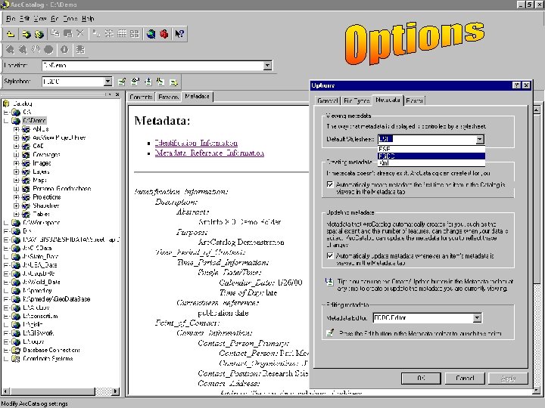
Task: Follow the Metadata Reference Information link
Action: tap(210, 153)
